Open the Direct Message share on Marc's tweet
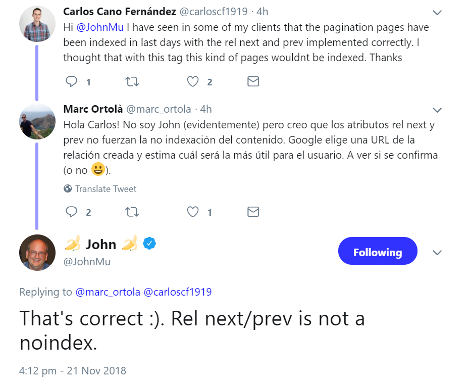The height and width of the screenshot is (383, 470). [x=253, y=212]
